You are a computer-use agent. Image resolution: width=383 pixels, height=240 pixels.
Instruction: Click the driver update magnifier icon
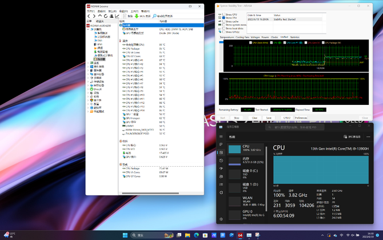(154, 16)
